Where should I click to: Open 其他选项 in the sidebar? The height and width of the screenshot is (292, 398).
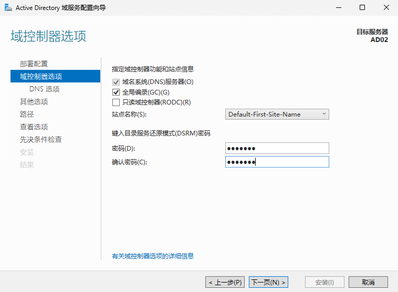click(34, 101)
